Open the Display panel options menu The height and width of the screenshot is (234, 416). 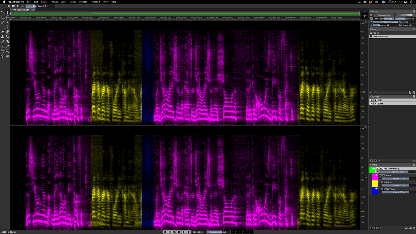[414, 11]
